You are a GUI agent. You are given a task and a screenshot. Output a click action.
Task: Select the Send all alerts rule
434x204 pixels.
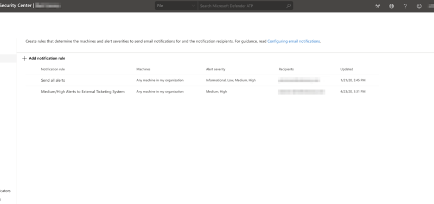(53, 80)
